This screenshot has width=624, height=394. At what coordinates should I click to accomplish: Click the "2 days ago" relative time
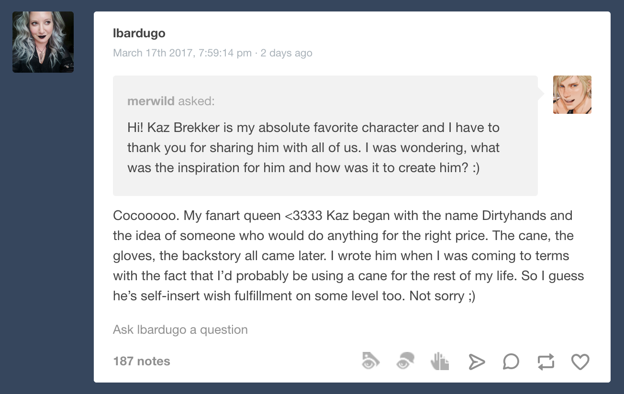(286, 53)
